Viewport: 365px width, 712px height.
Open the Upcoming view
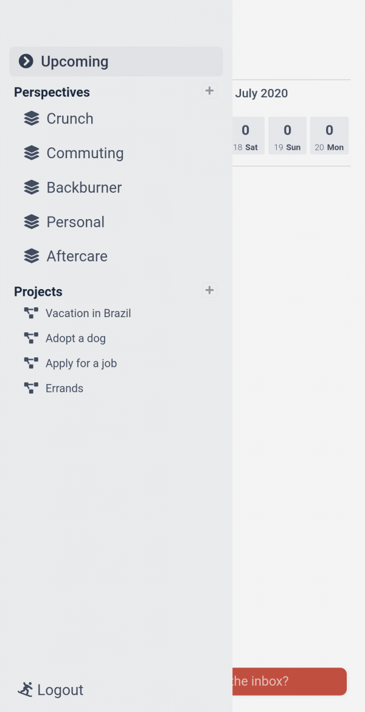pyautogui.click(x=74, y=61)
